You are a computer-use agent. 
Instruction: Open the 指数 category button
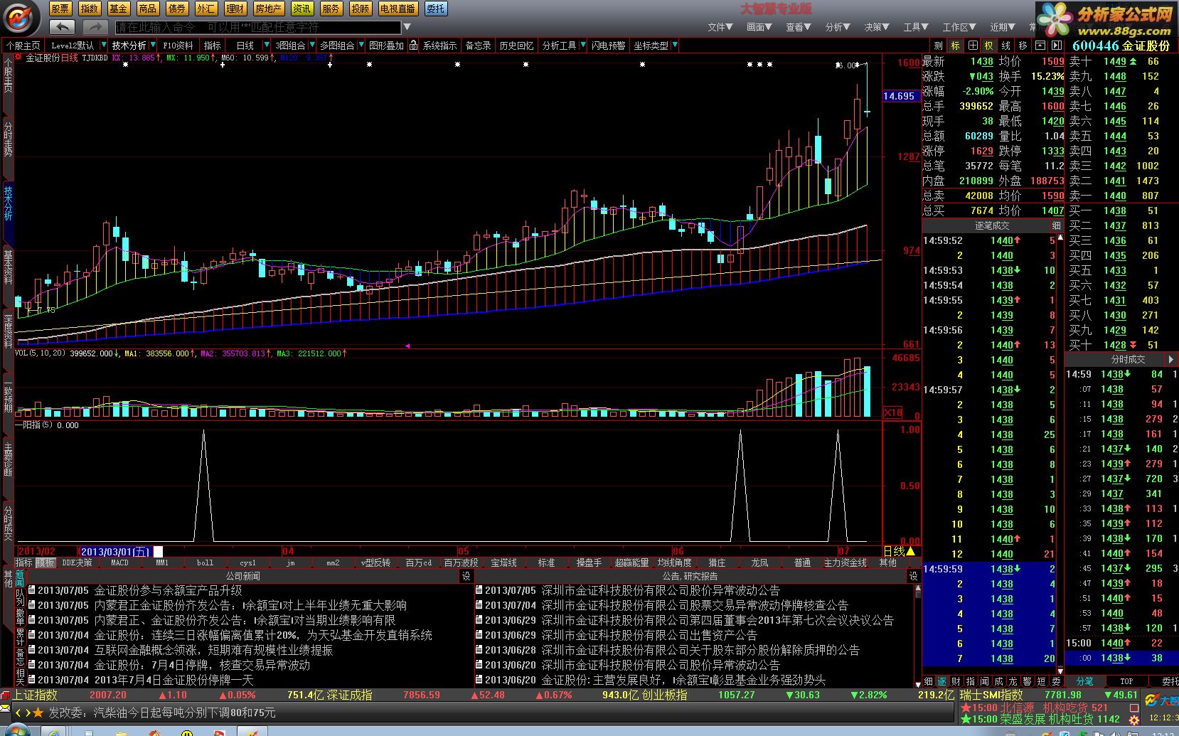(90, 9)
